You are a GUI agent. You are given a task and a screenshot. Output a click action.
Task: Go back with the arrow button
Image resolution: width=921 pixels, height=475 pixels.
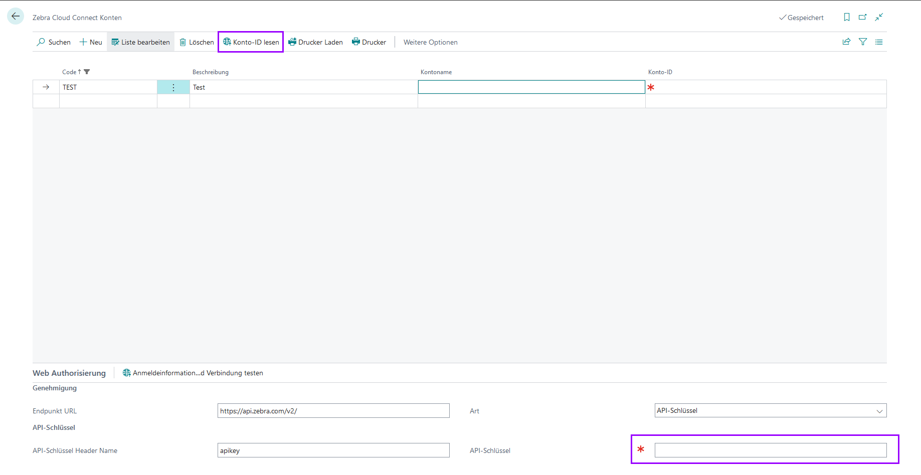[x=16, y=17]
